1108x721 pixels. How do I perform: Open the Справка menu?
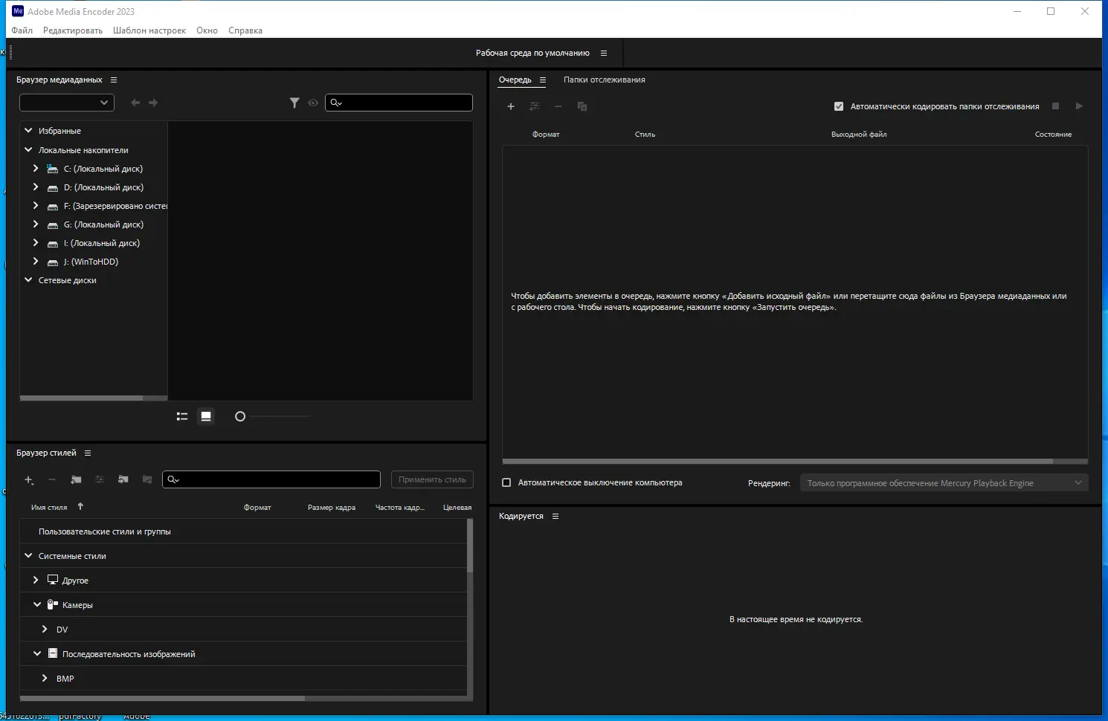[245, 30]
